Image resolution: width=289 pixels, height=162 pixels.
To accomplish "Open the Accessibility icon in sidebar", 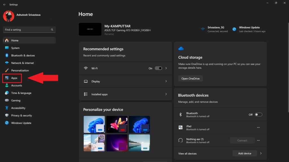I will 7,108.
